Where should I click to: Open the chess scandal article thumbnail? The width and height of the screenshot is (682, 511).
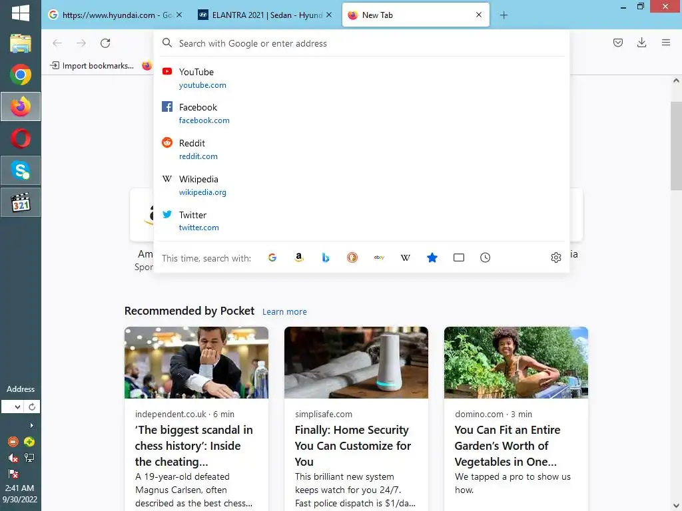[x=196, y=363]
